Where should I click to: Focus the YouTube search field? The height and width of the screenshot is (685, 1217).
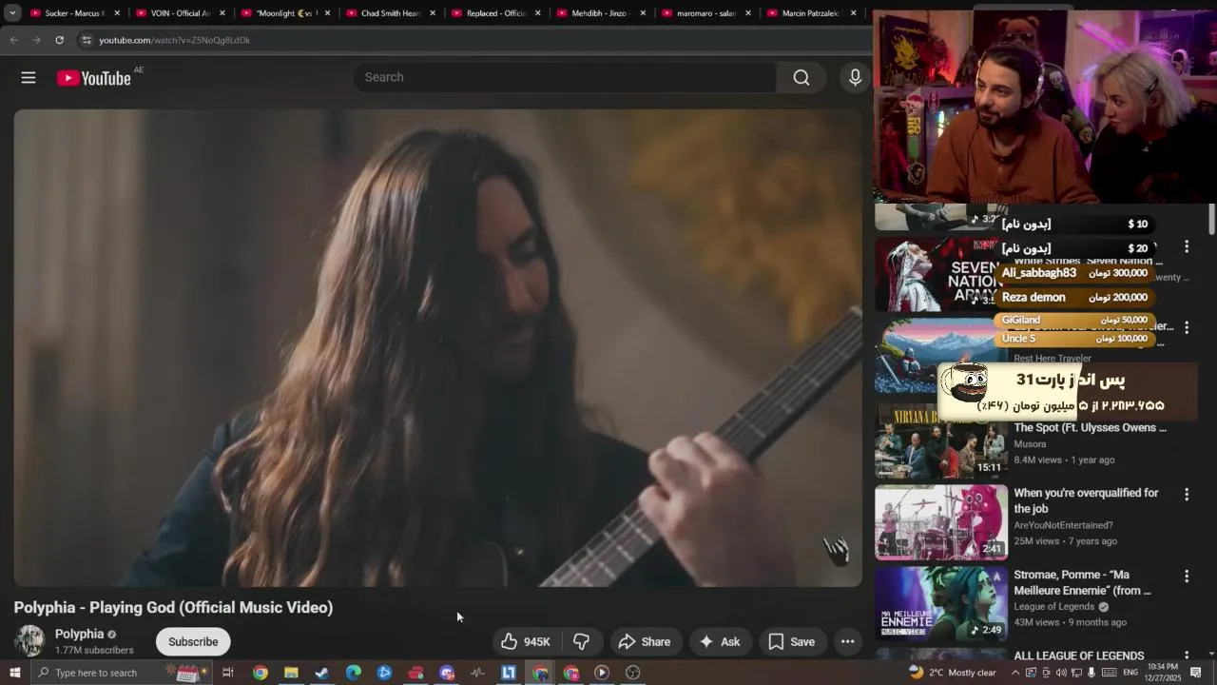pos(565,78)
